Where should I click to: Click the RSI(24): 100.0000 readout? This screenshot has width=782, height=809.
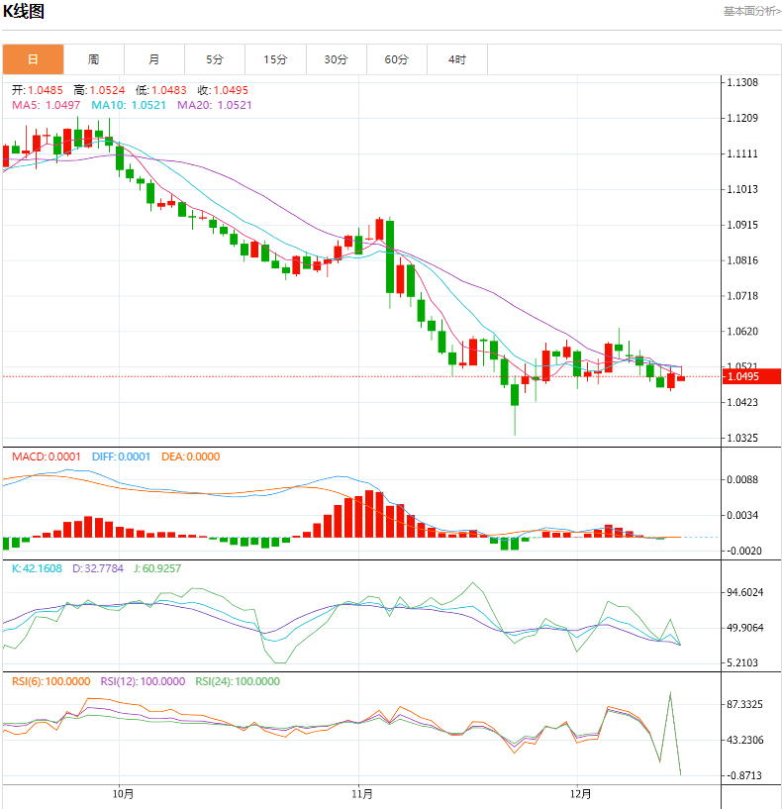[238, 681]
